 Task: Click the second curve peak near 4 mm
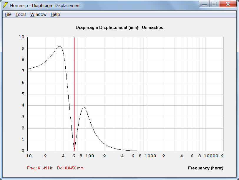tap(84, 107)
